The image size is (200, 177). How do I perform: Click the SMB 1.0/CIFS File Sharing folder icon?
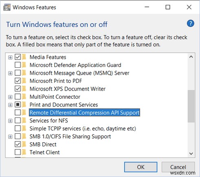(24, 136)
